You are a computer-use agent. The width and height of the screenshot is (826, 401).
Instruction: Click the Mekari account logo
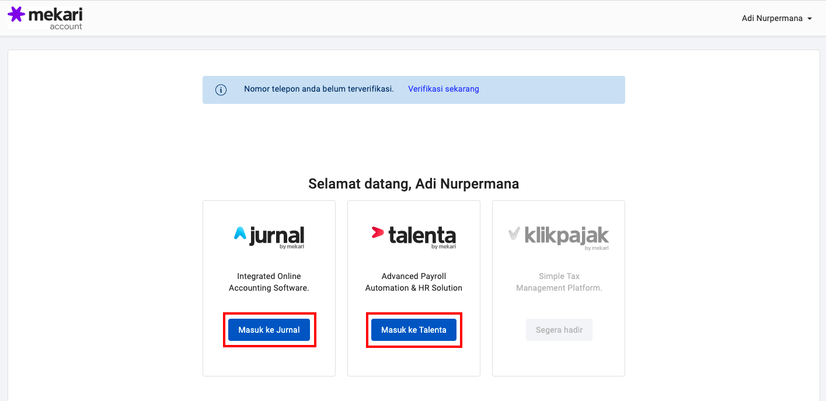[x=45, y=18]
